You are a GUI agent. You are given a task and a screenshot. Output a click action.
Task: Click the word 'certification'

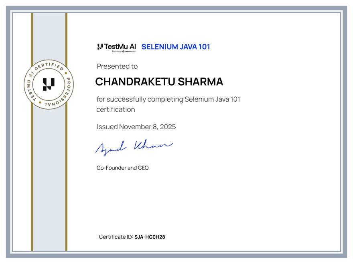pos(116,109)
